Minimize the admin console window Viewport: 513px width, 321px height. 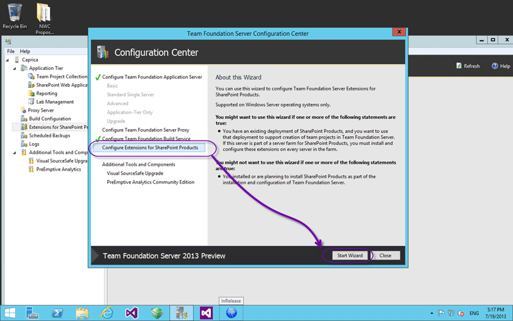tap(482, 40)
